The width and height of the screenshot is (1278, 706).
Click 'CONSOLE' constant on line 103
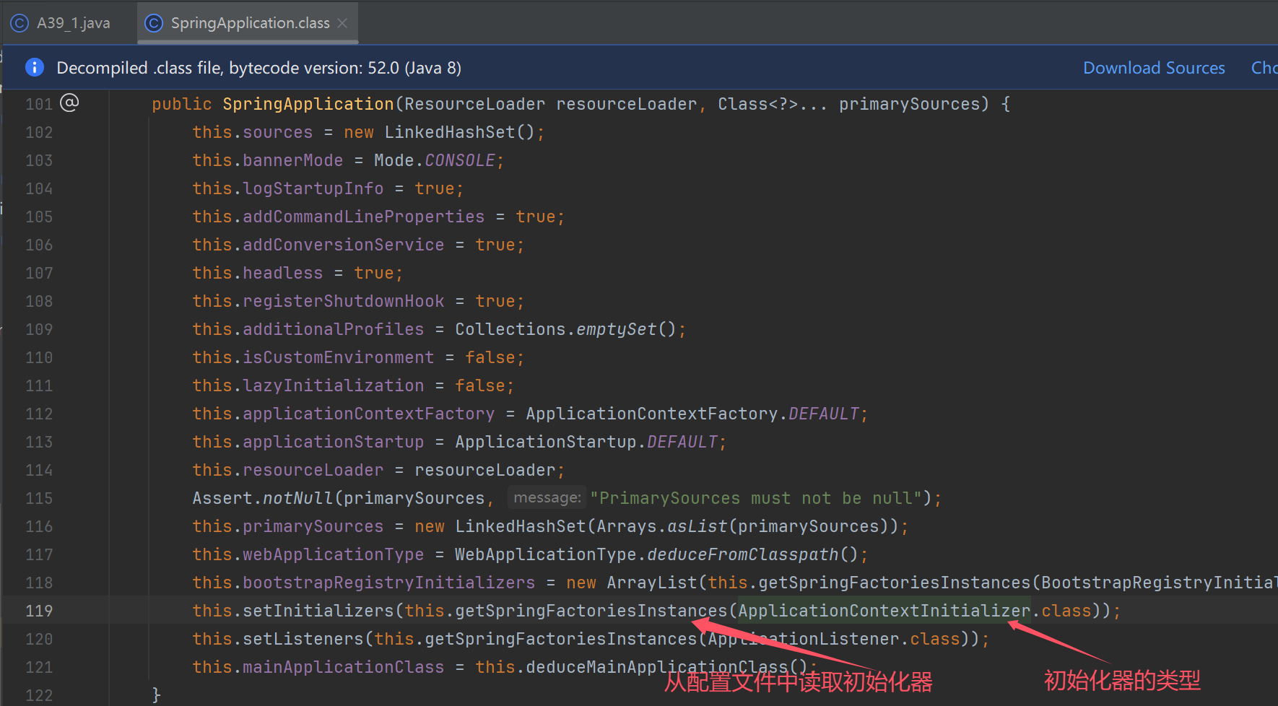pyautogui.click(x=459, y=160)
